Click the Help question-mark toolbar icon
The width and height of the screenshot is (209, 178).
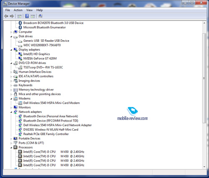(27, 16)
